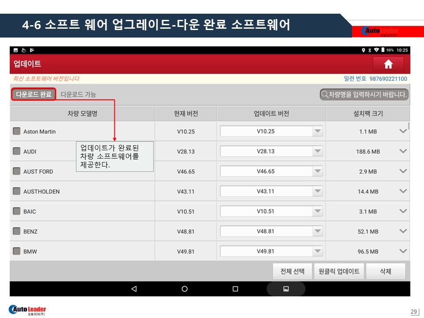Viewport: 424px width, 318px height.
Task: Check the BMW checkbox
Action: pyautogui.click(x=17, y=251)
